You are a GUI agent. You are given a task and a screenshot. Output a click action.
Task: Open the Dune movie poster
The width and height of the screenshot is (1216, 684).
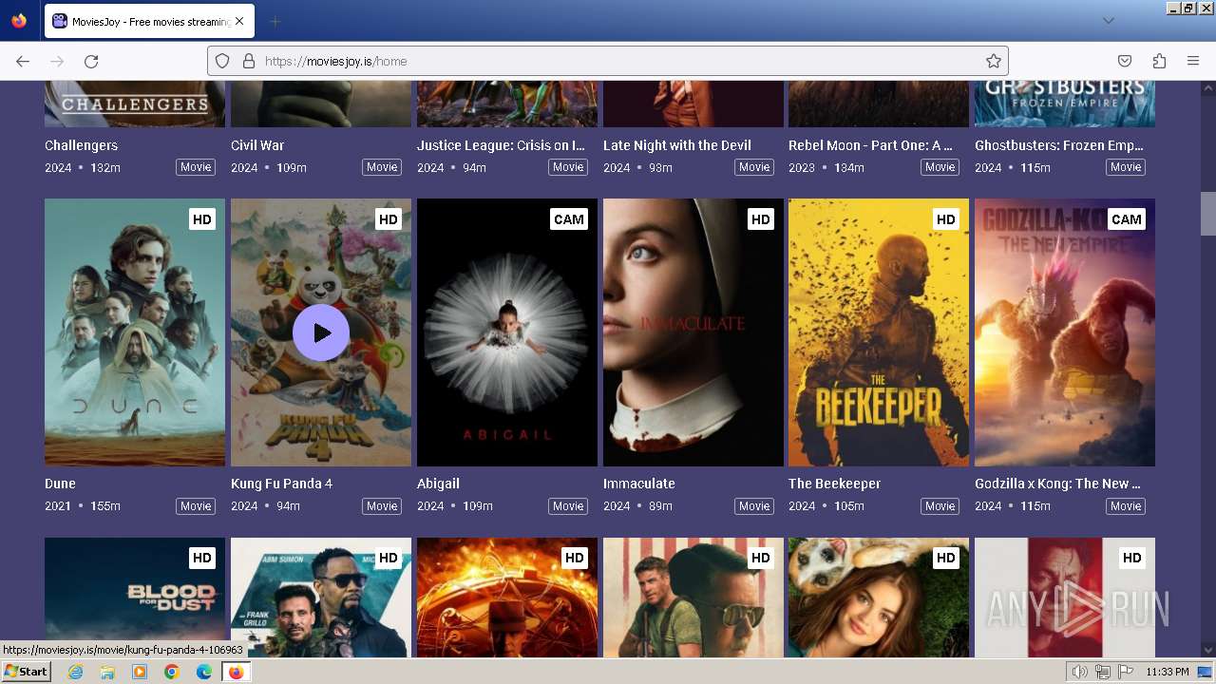135,332
